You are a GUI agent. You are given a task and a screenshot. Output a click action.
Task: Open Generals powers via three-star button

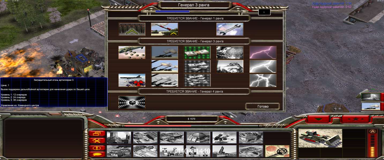pyautogui.click(x=355, y=119)
